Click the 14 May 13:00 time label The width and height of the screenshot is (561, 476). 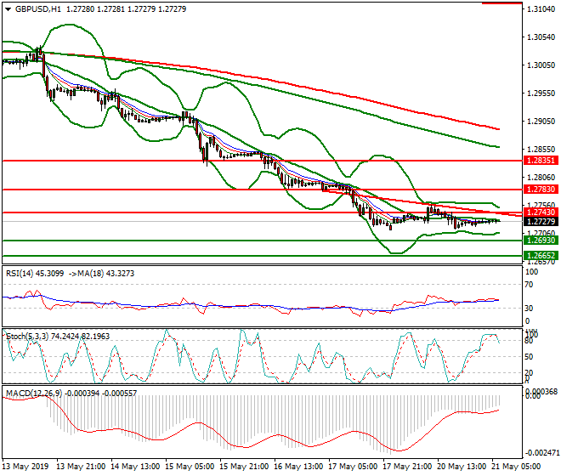[135, 467]
